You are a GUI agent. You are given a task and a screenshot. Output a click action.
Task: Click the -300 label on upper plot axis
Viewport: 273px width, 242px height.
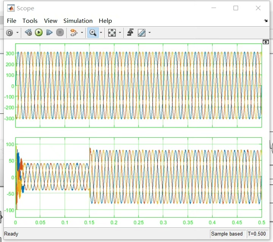click(x=9, y=119)
